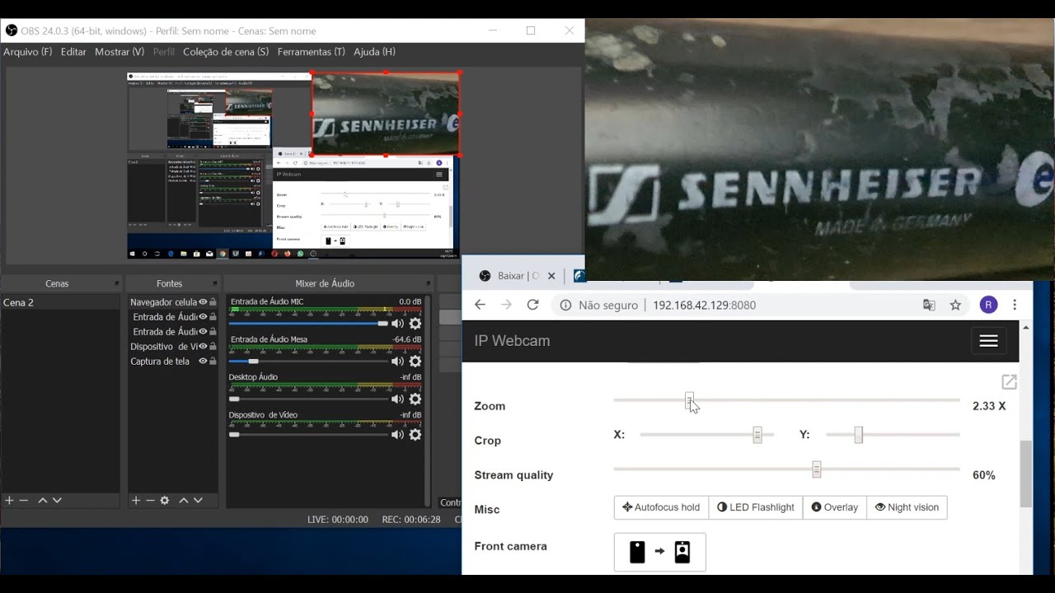Screen dimensions: 1055x593
Task: Switch to front camera button
Action: (x=660, y=552)
